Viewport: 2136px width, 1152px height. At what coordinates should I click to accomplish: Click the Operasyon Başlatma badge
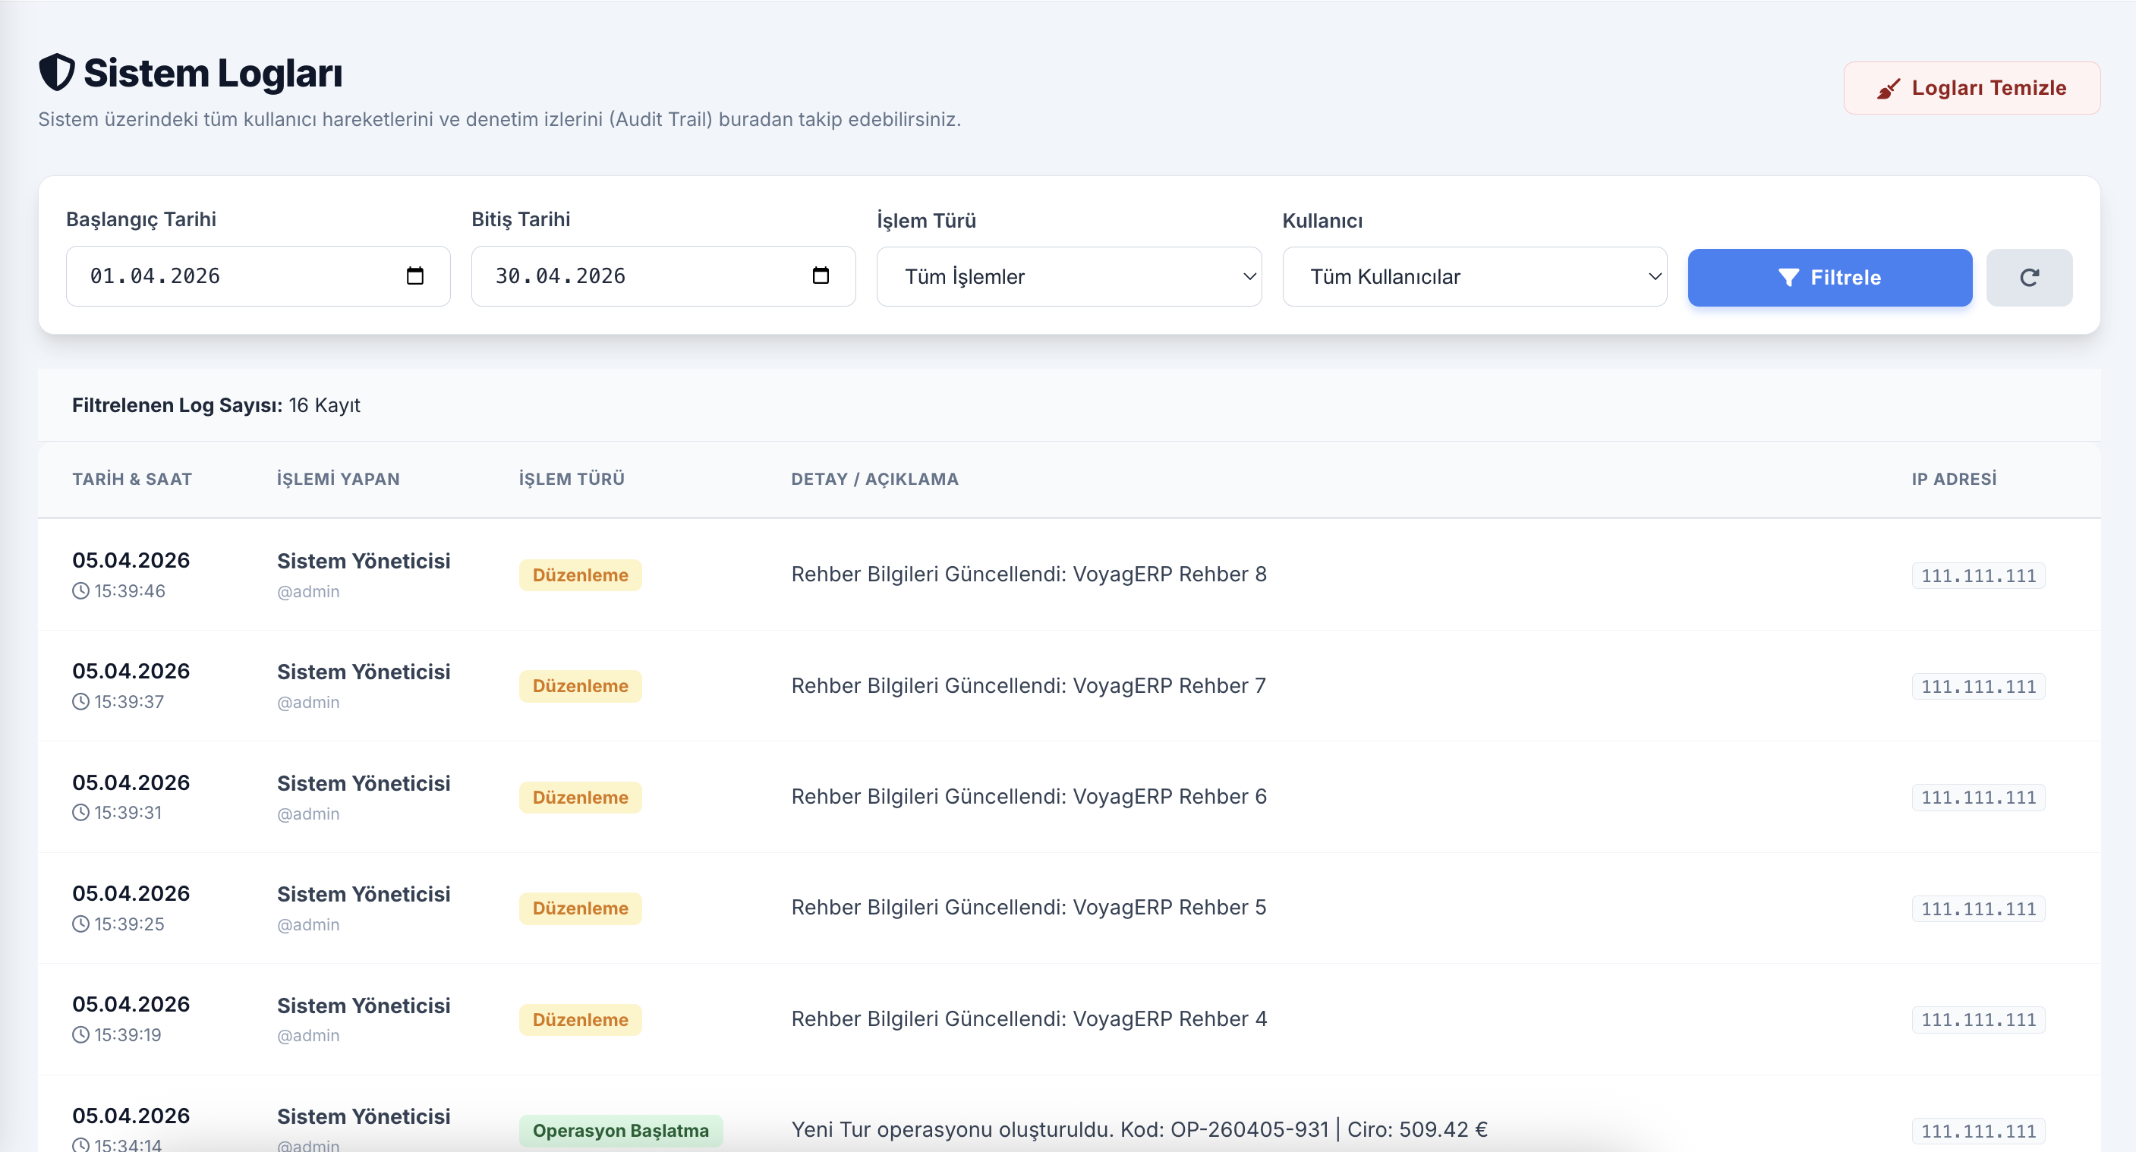coord(620,1131)
